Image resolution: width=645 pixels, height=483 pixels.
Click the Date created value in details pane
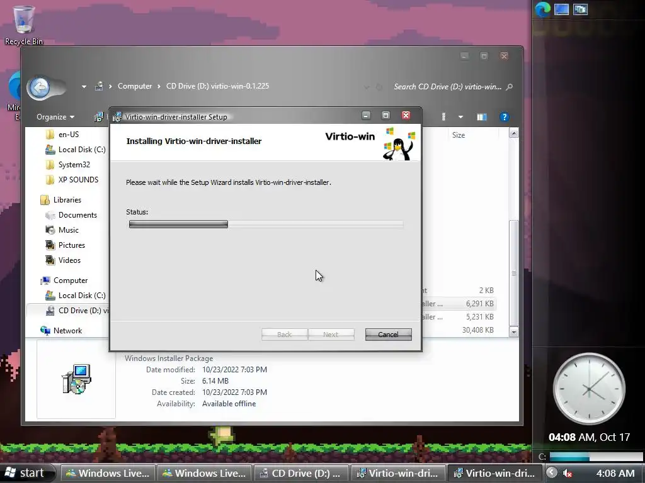(234, 392)
